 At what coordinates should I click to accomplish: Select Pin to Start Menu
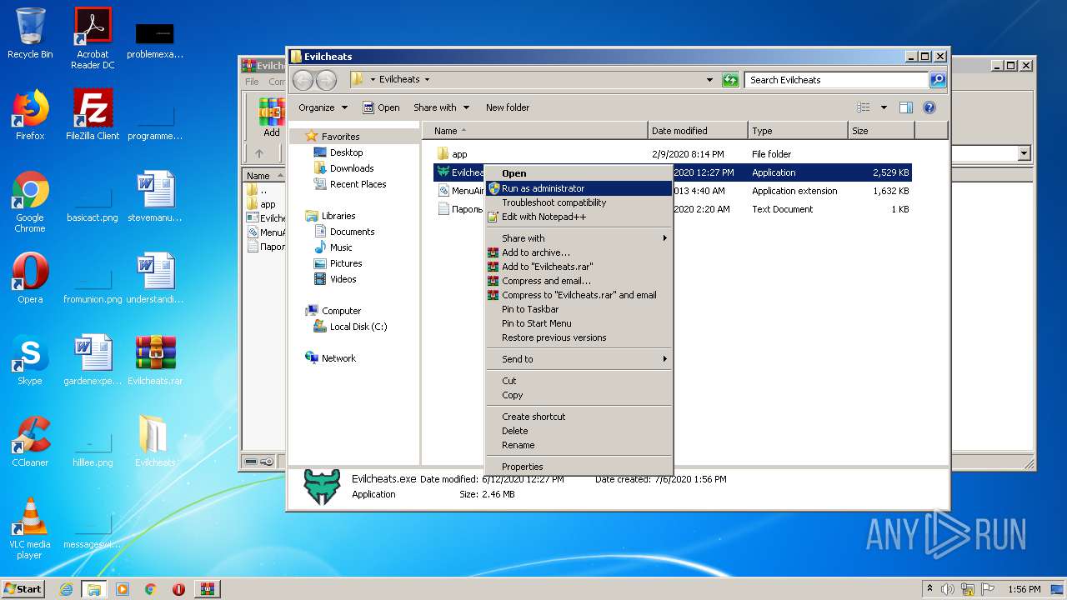tap(579, 323)
